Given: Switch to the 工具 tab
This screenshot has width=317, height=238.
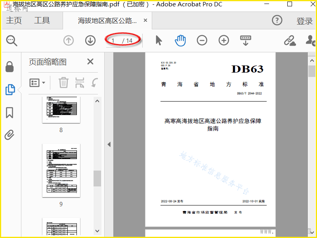Looking at the screenshot, I should click(x=42, y=20).
